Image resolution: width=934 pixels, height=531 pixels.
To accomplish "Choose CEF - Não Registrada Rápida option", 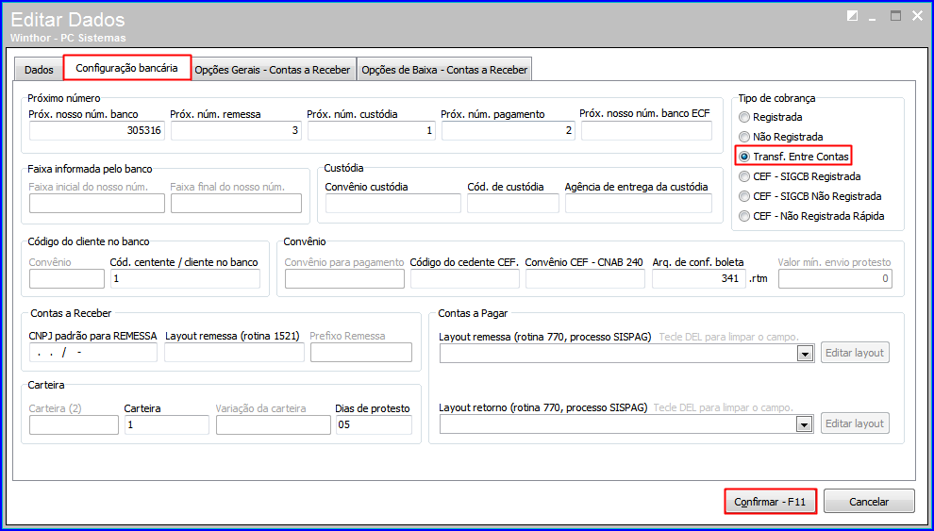I will pos(744,216).
